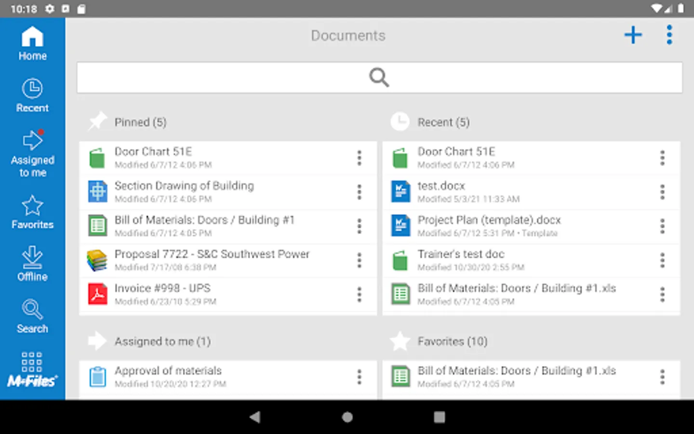The image size is (694, 434).
Task: Tap the green icon of Trainer's test doc
Action: tap(400, 260)
